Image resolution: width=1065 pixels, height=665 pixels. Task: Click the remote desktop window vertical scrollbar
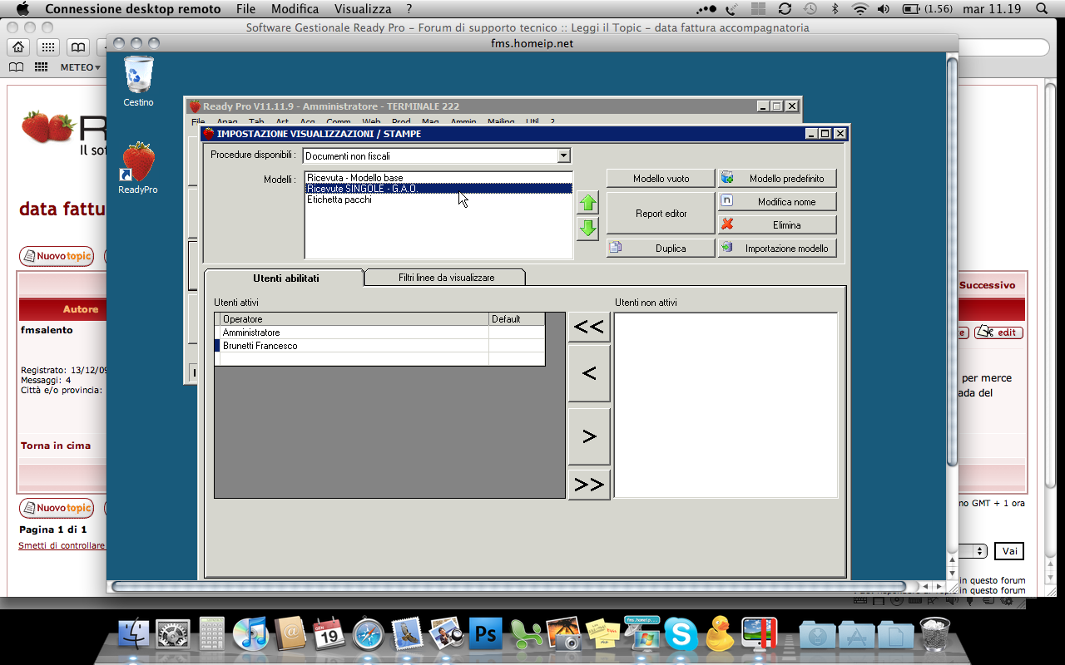(953, 262)
